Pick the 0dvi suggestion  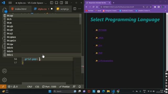[x=42, y=55]
